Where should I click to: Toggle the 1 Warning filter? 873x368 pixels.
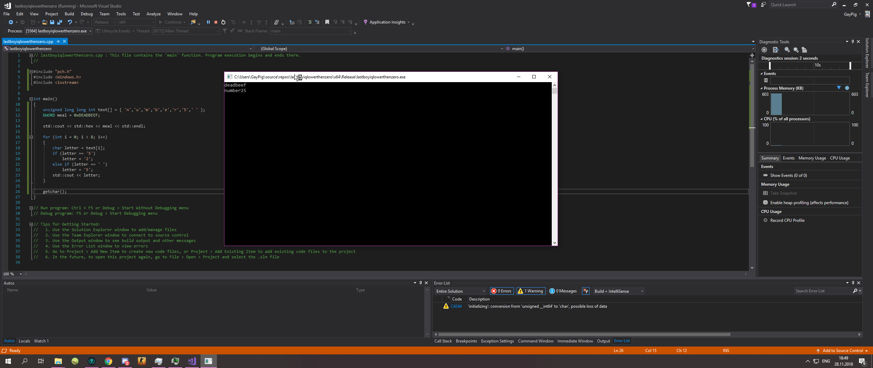531,291
